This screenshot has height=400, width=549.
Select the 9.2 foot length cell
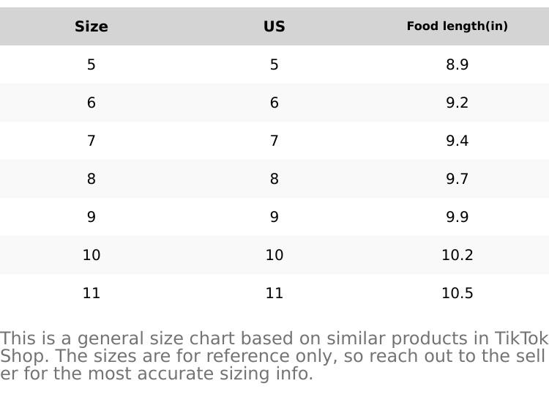(457, 103)
